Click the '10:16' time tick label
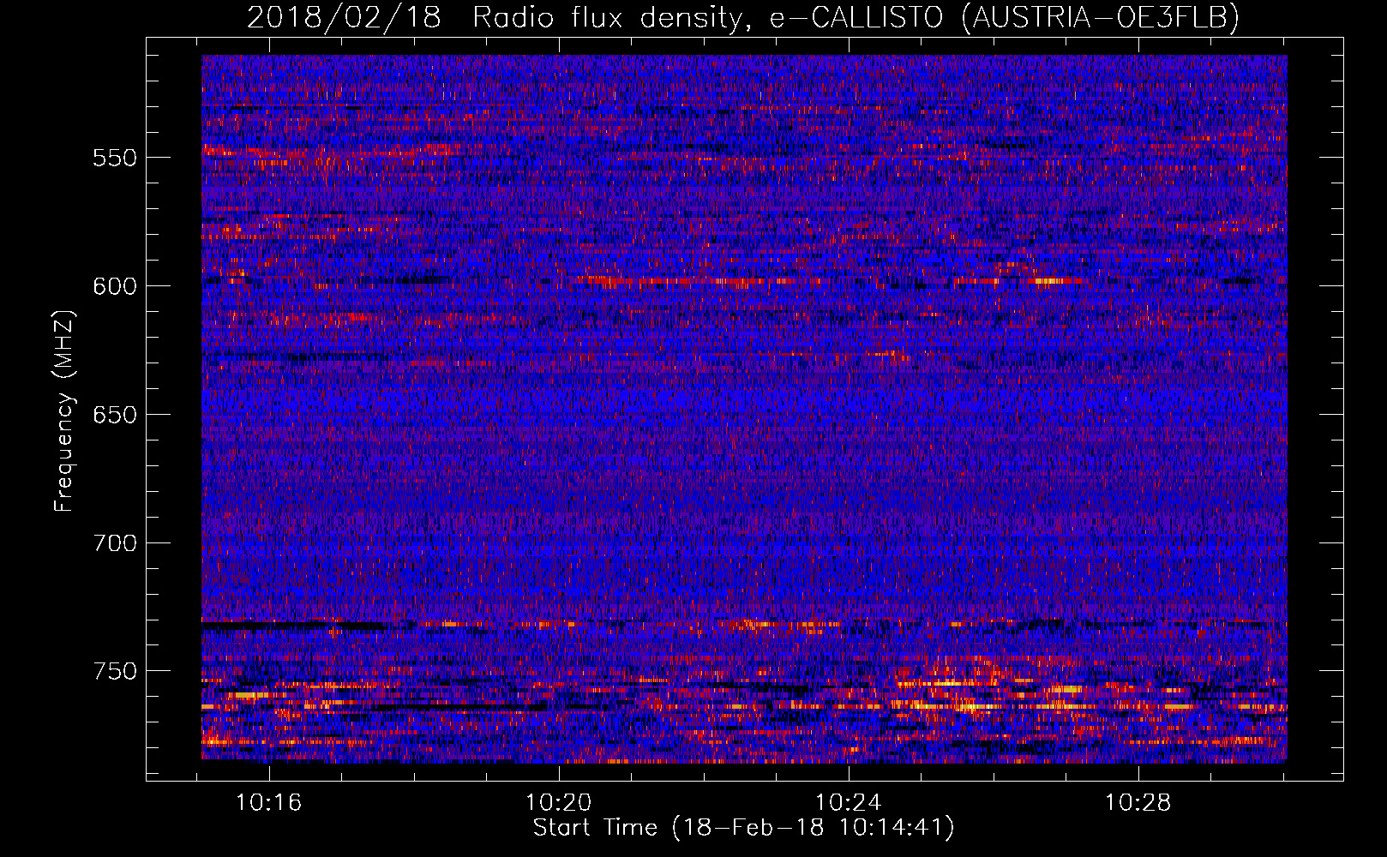Image resolution: width=1387 pixels, height=857 pixels. click(269, 803)
